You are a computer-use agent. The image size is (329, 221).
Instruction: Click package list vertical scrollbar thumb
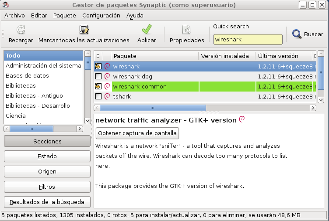point(321,73)
